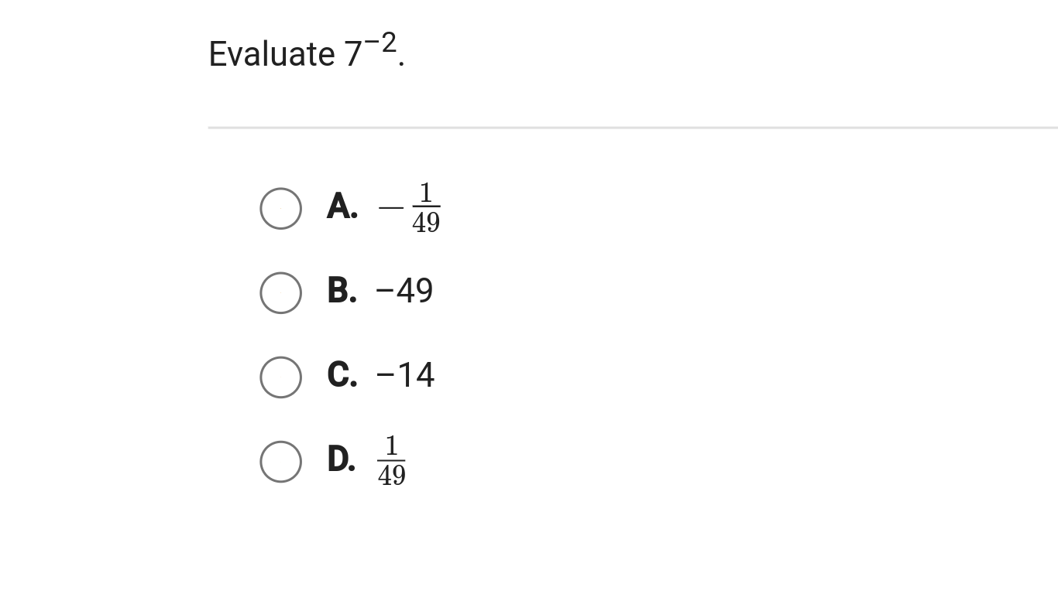
Task: Select the radio button for option A
Action: pyautogui.click(x=280, y=208)
